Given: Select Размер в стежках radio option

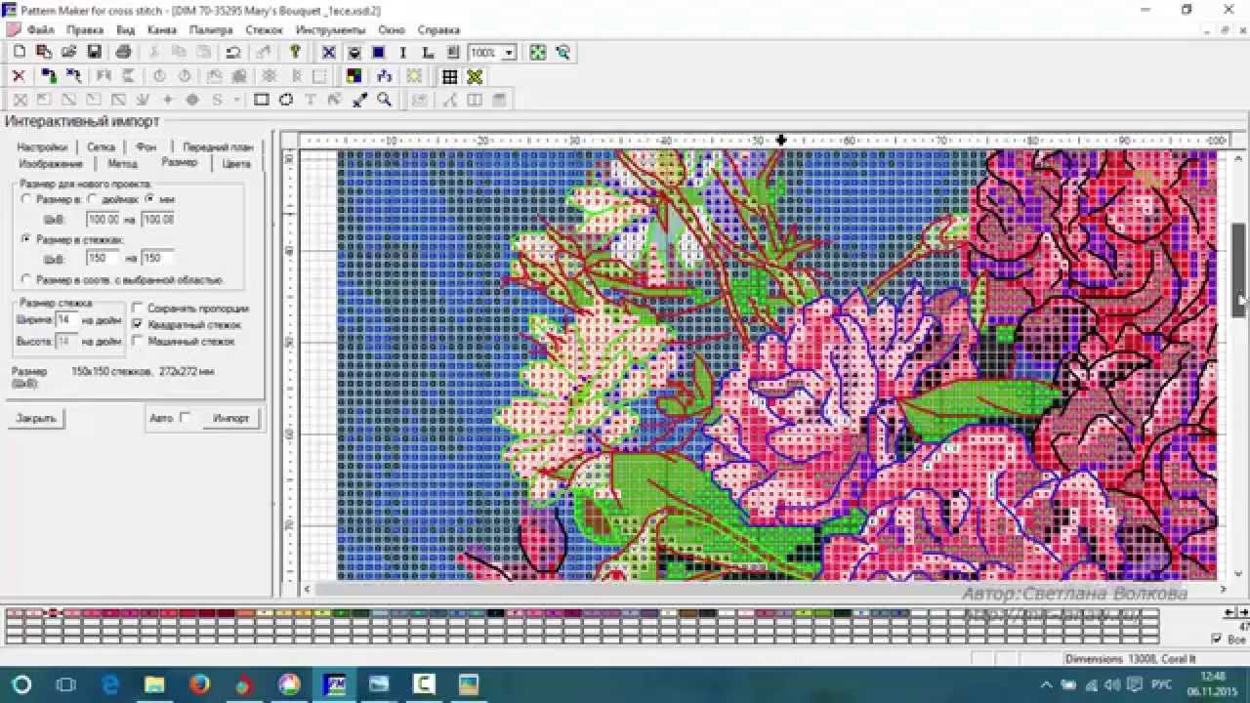Looking at the screenshot, I should [x=27, y=238].
